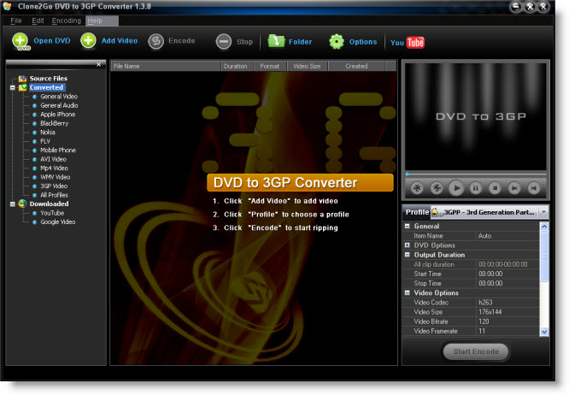Click the Item Name Auto value
The width and height of the screenshot is (569, 395).
pyautogui.click(x=484, y=236)
